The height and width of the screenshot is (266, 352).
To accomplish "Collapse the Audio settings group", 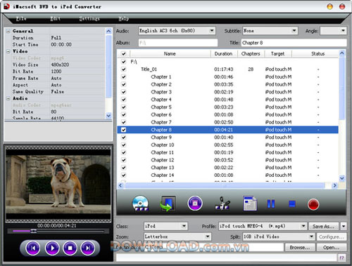I will pyautogui.click(x=8, y=98).
